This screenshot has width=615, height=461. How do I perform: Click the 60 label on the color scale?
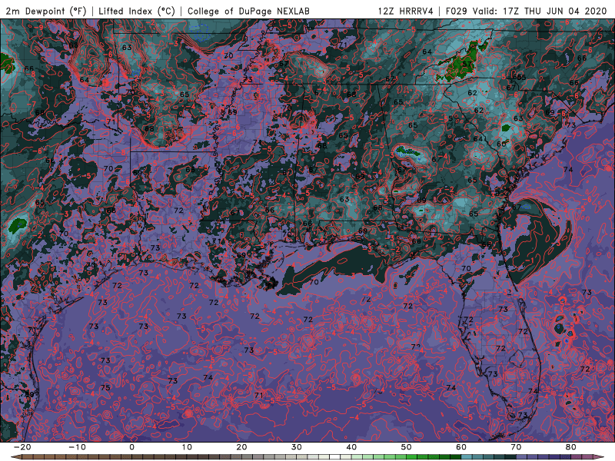click(x=461, y=447)
